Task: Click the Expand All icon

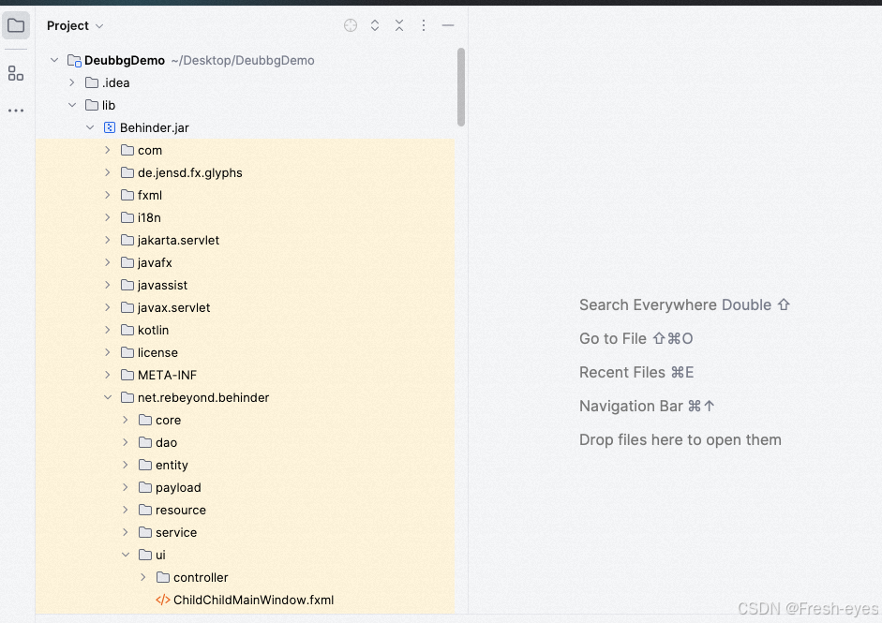Action: pos(374,25)
